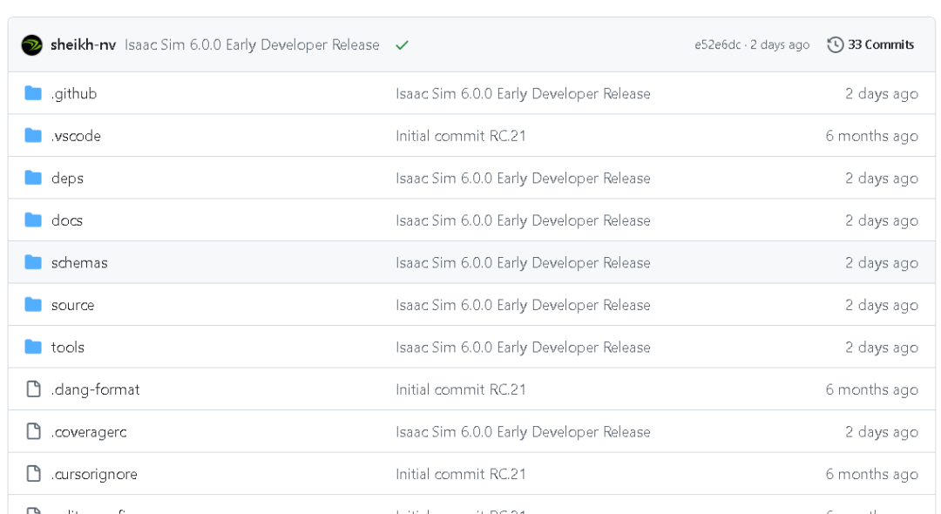This screenshot has width=941, height=514.
Task: Click the .github folder icon
Action: 33,93
